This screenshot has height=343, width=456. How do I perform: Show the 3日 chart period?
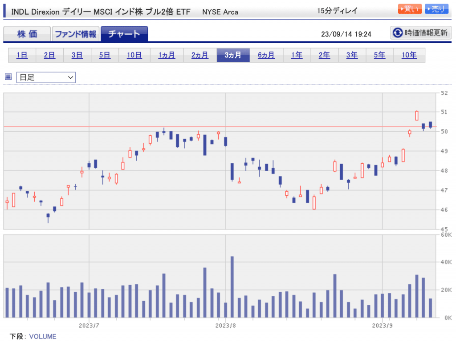77,55
